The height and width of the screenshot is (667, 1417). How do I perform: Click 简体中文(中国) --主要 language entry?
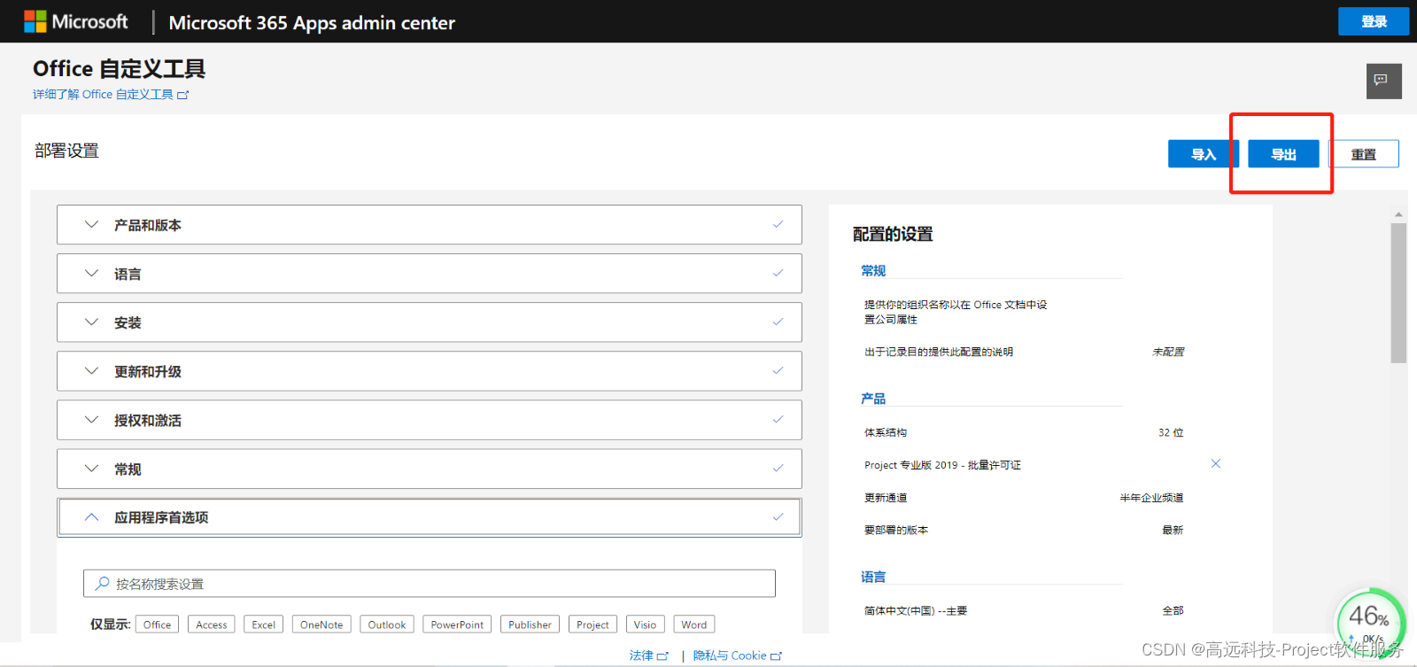(x=916, y=610)
